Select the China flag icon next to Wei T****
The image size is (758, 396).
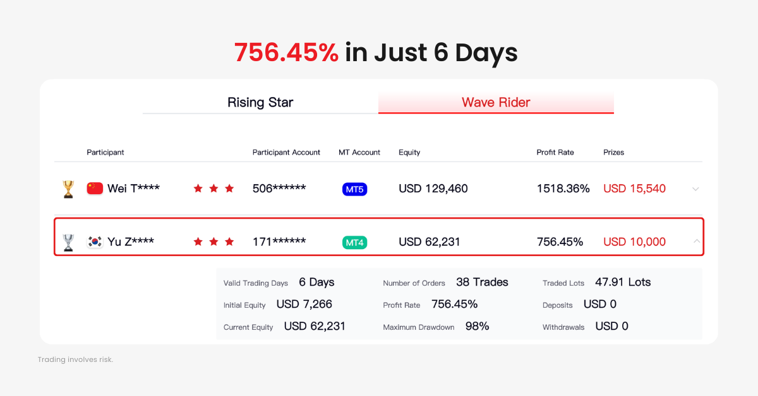tap(95, 188)
